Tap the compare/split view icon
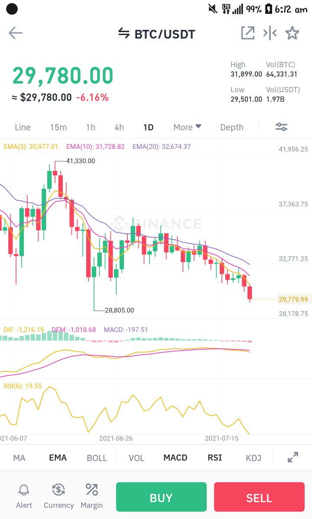This screenshot has height=519, width=312. (x=270, y=33)
